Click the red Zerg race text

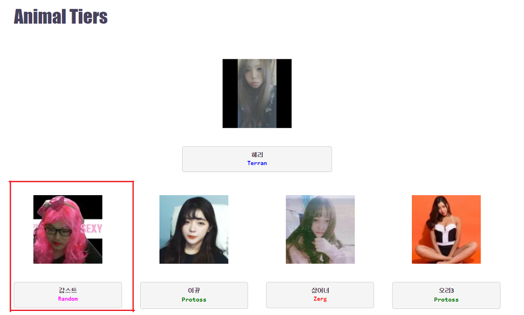point(320,299)
